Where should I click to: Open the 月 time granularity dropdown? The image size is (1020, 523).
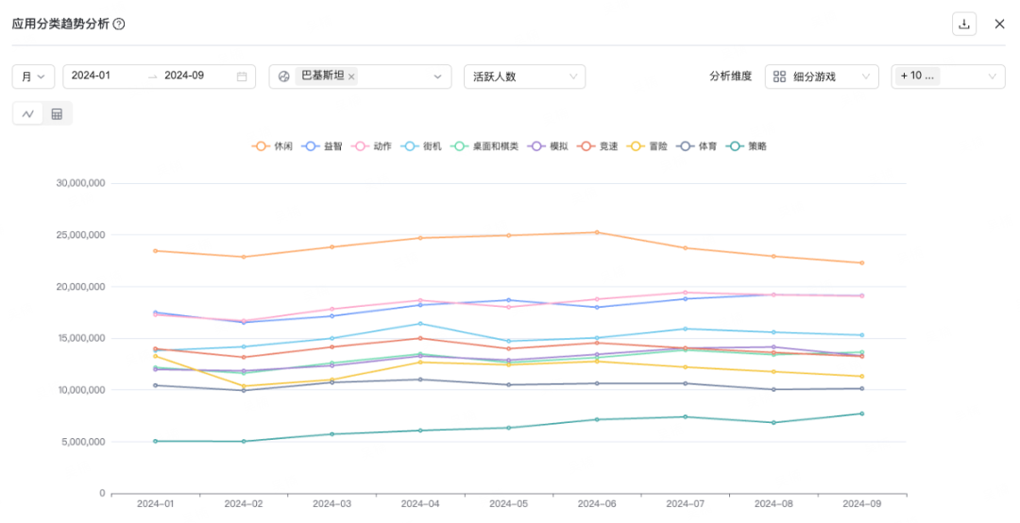click(x=32, y=76)
